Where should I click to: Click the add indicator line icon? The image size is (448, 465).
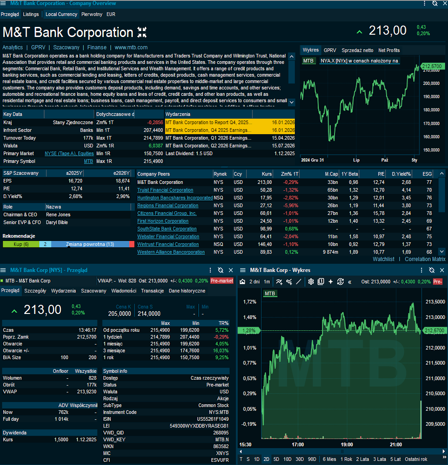[279, 282]
